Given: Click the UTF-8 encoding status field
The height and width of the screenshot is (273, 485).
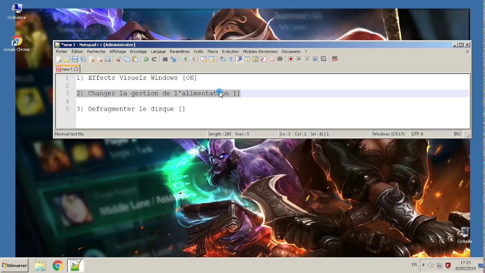Looking at the screenshot, I should (431, 134).
